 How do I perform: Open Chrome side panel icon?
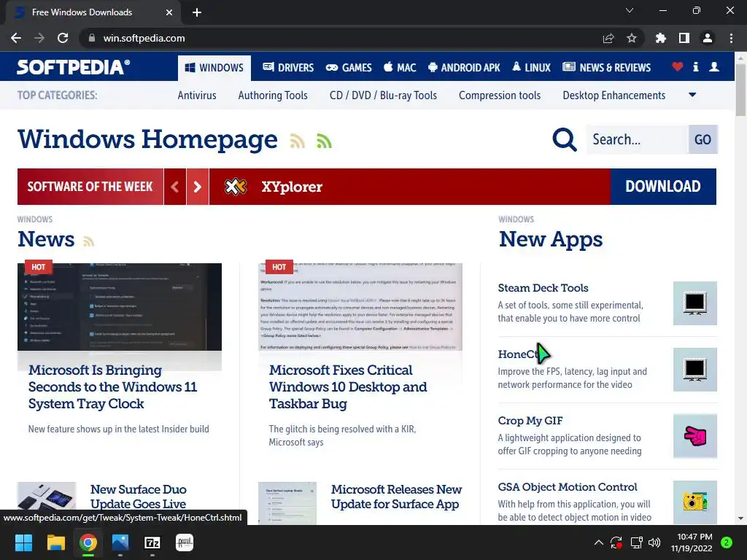[x=684, y=38]
